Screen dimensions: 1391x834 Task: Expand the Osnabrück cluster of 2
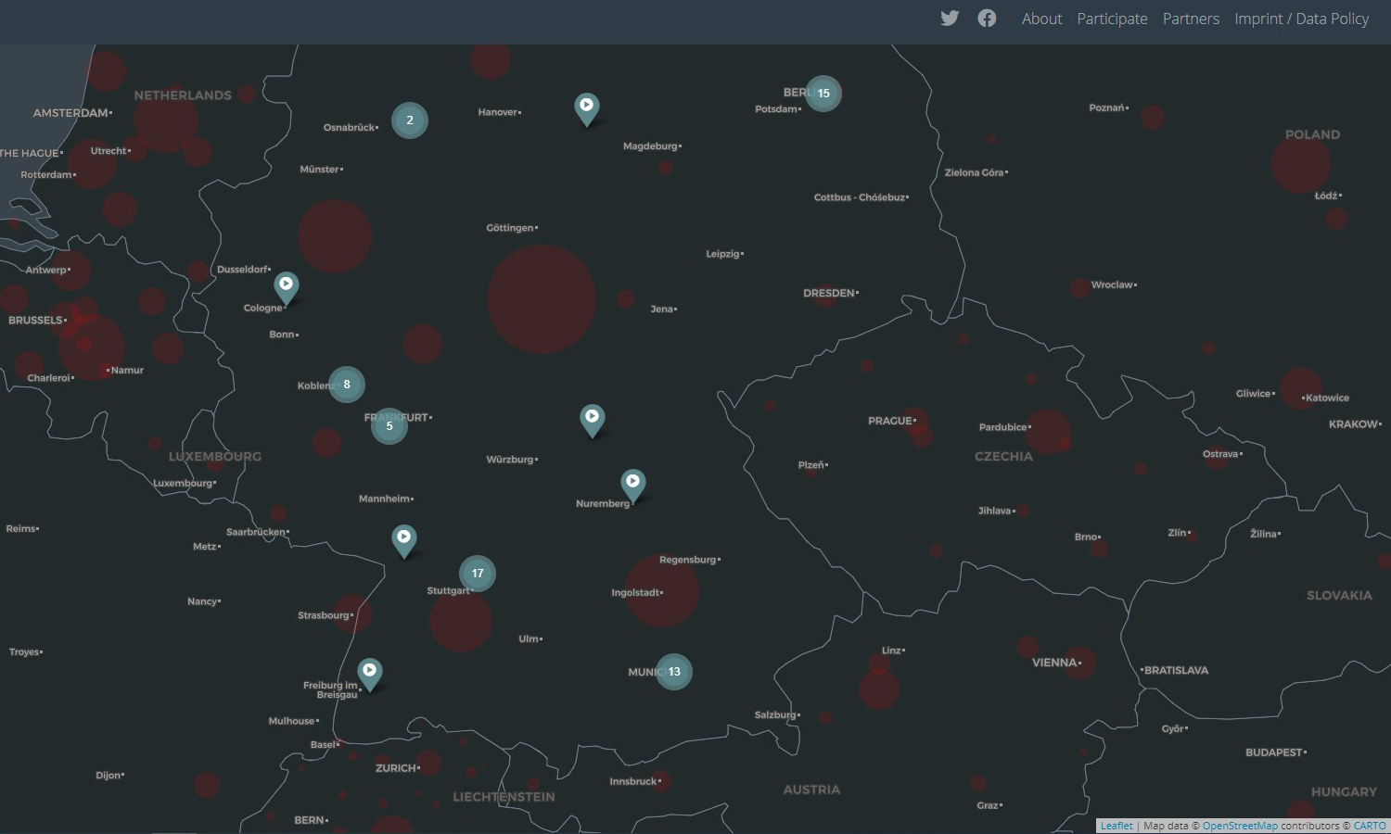tap(410, 120)
